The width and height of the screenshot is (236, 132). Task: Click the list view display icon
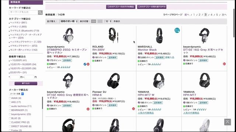click(100, 21)
